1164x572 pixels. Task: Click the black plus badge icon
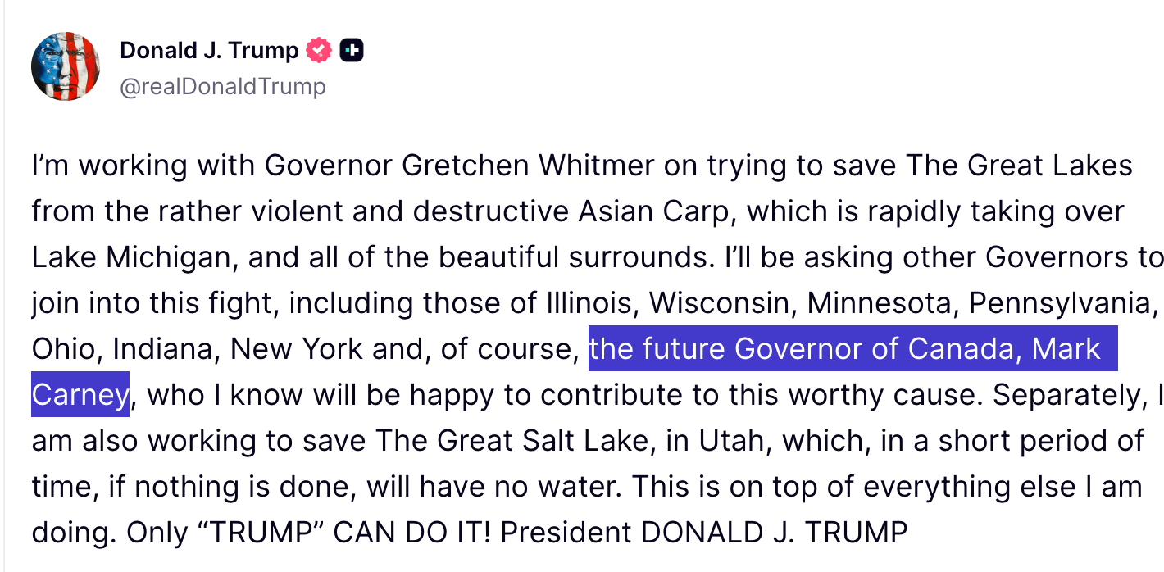click(x=352, y=51)
